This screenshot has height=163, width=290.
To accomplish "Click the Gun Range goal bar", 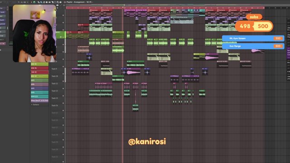I will coord(253,46).
